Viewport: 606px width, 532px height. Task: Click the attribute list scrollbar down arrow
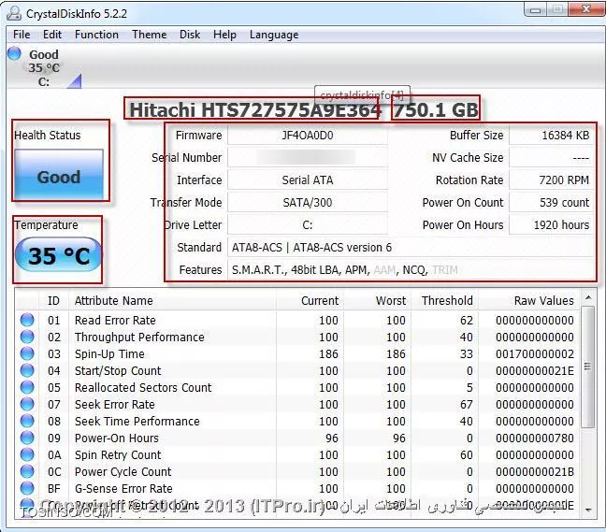(588, 510)
